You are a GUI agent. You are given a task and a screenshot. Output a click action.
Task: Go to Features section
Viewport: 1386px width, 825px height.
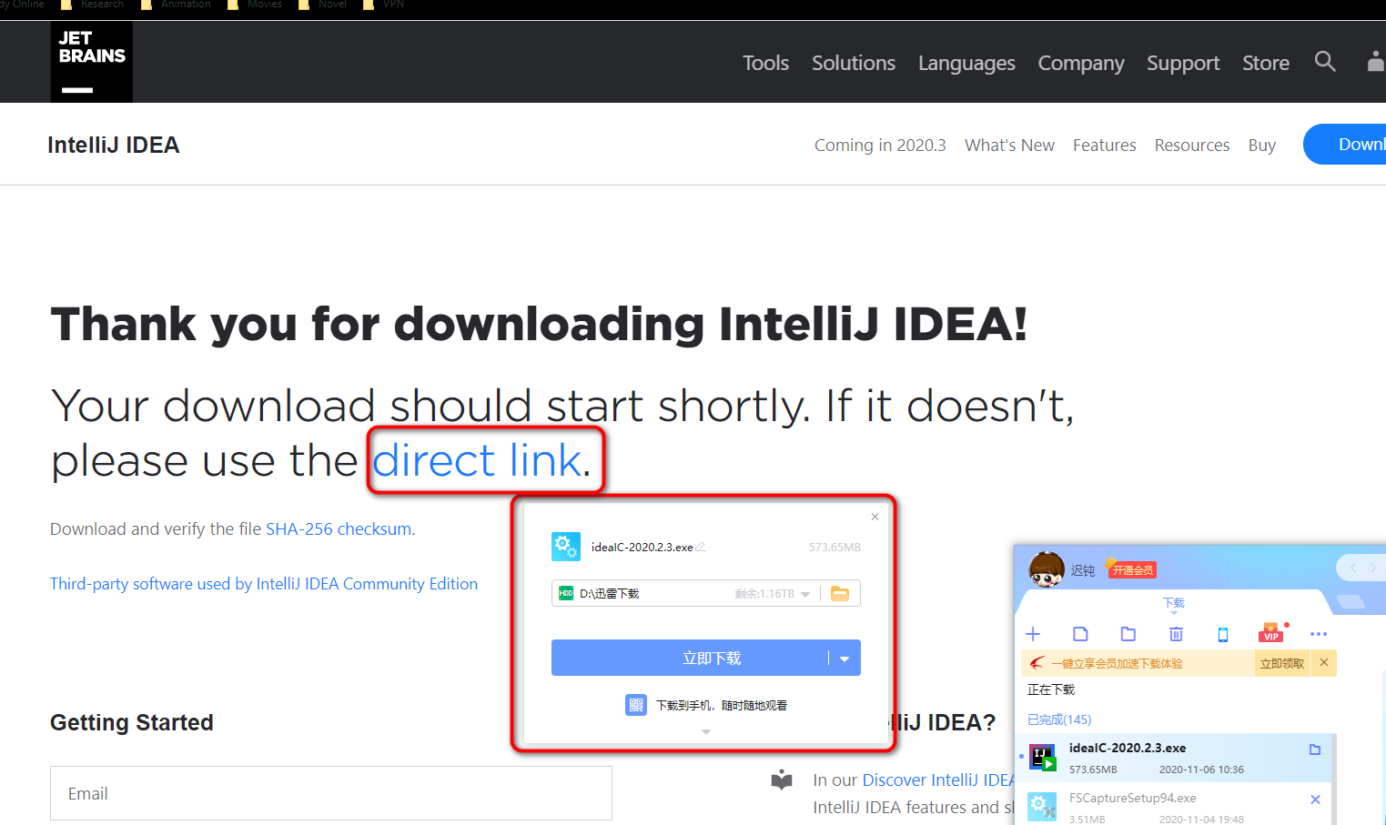coord(1104,145)
